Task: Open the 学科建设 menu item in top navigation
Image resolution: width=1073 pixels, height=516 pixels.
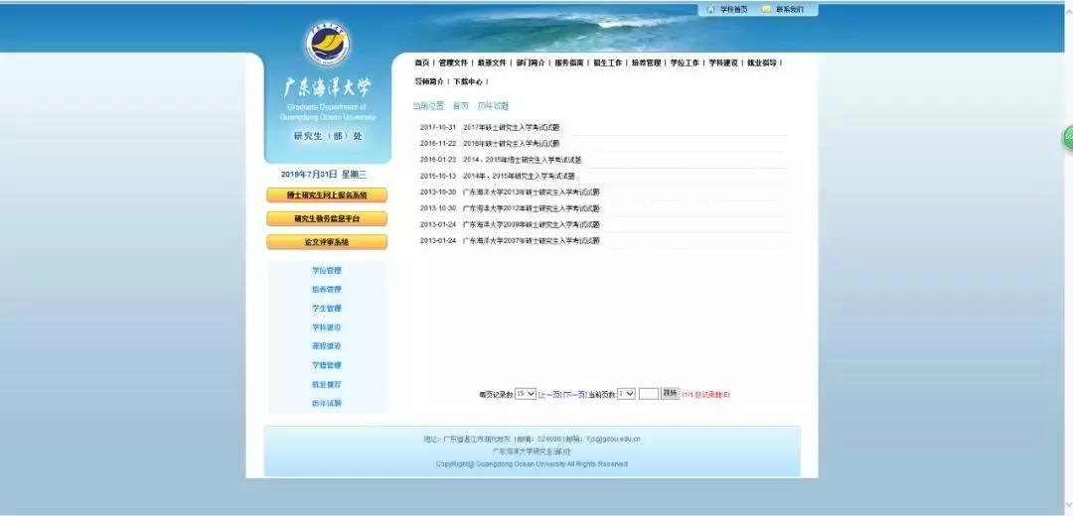Action: tap(723, 63)
